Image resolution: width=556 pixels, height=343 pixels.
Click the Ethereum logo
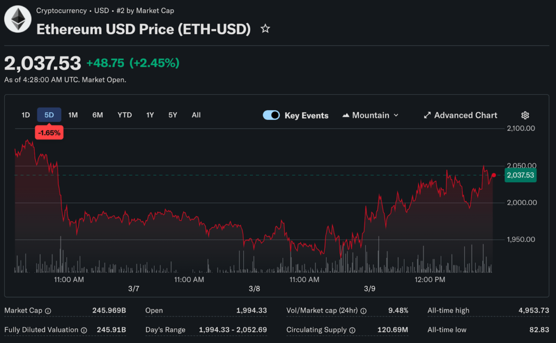pos(18,20)
